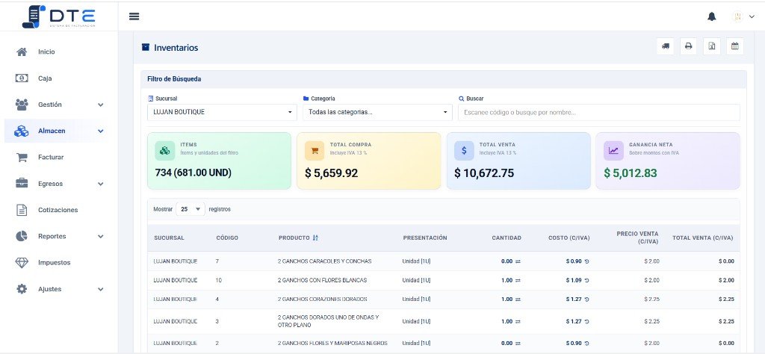
Task: Expand the Ajustes submenu
Action: click(x=101, y=289)
